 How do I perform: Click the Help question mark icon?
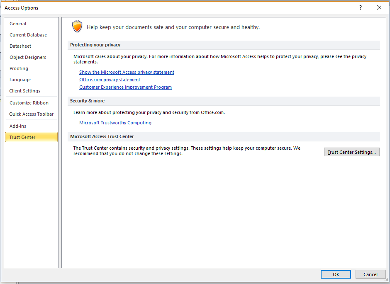[361, 8]
